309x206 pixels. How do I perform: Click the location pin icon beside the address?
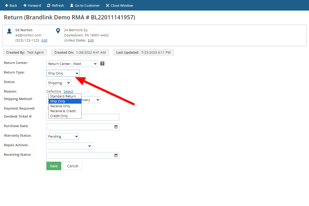coord(58,30)
